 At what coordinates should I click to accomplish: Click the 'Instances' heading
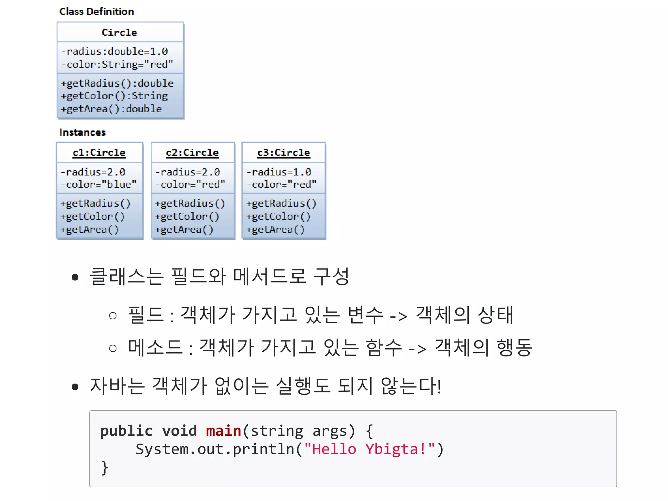83,132
